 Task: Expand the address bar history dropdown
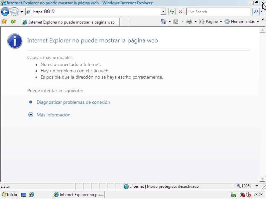(x=163, y=12)
